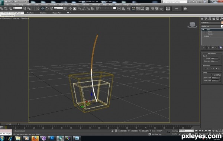This screenshot has height=141, width=223.
Task: Open Named Selection Sets dropdown
Action: click(x=108, y=8)
